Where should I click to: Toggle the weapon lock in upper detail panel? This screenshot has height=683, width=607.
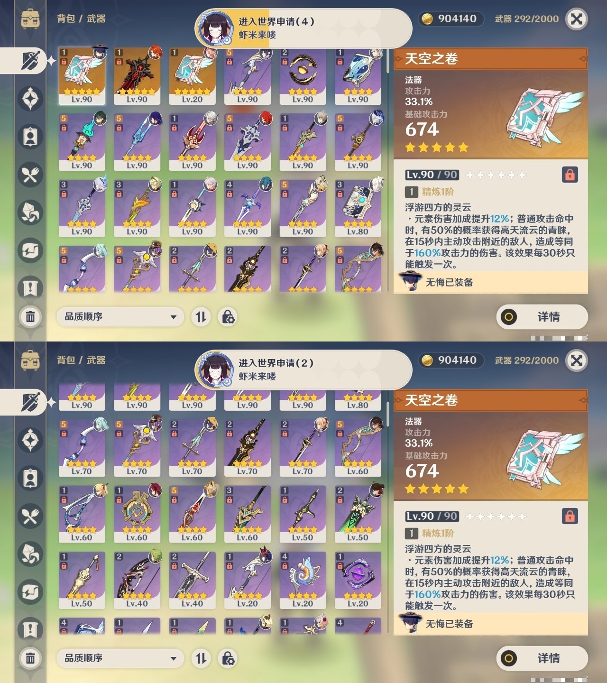[x=570, y=175]
